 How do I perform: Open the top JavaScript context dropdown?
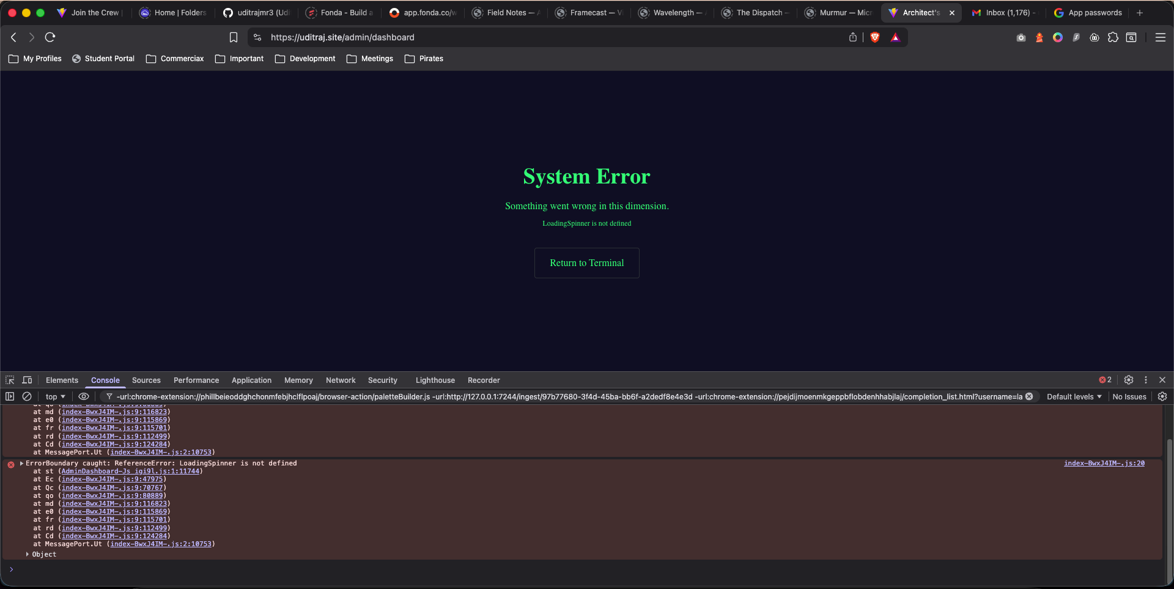click(x=55, y=396)
